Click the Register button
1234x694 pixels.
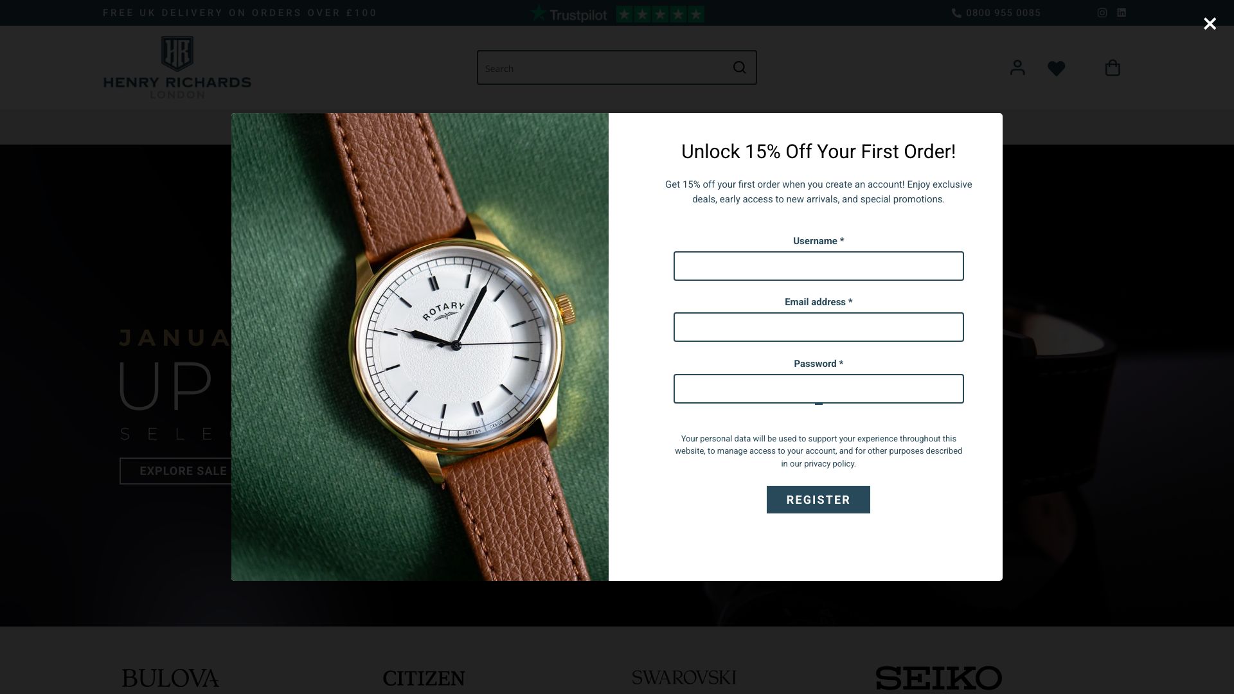click(818, 499)
